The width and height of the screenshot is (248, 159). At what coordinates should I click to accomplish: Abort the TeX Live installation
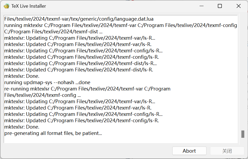click(x=189, y=151)
